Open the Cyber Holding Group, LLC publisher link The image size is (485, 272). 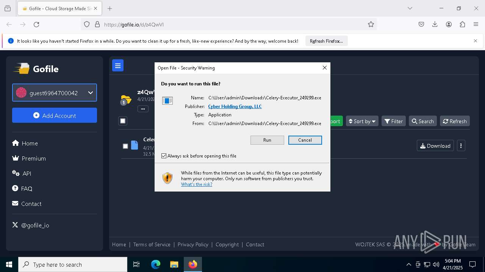click(x=235, y=107)
